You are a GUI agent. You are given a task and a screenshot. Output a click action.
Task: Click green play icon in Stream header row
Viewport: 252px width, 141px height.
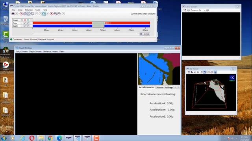tap(28, 20)
